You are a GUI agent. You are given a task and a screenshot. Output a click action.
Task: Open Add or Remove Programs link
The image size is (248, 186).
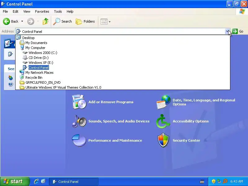coord(111,102)
